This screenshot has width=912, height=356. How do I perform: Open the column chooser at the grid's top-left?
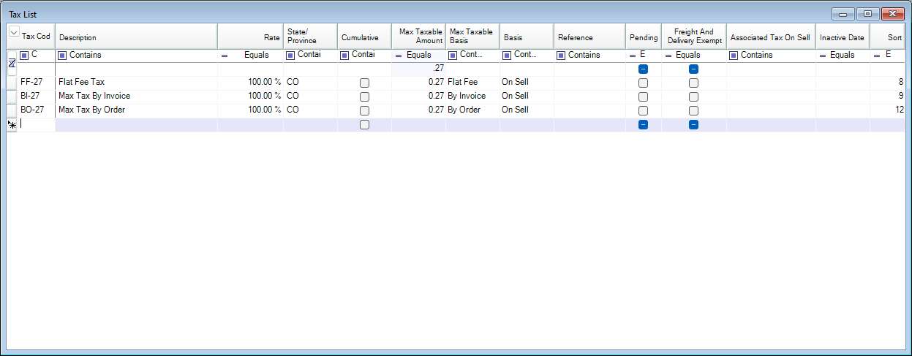pyautogui.click(x=13, y=32)
